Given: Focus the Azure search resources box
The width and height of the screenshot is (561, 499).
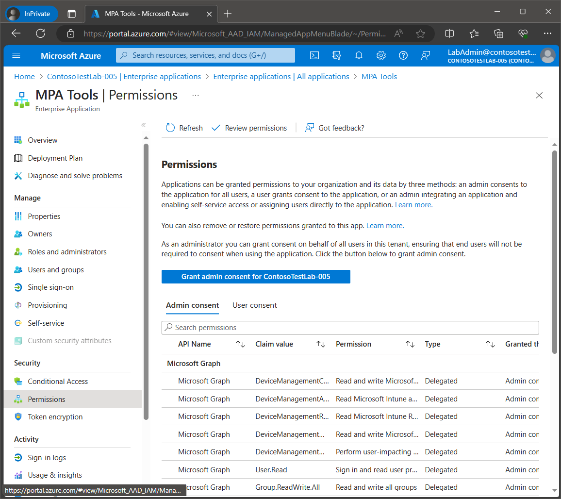Looking at the screenshot, I should (x=205, y=55).
